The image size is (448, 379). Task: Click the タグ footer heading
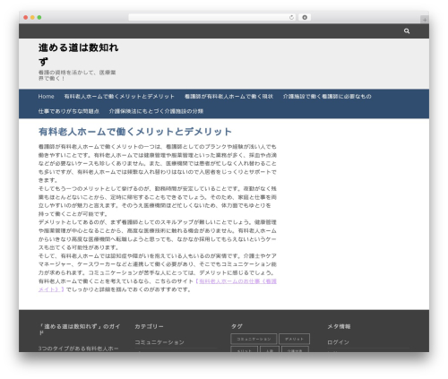pyautogui.click(x=237, y=326)
